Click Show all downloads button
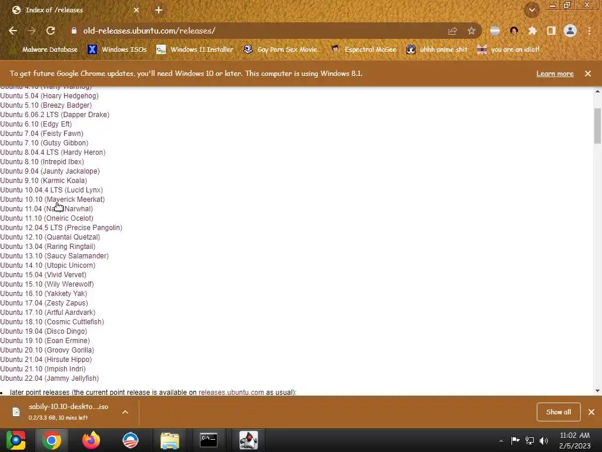Screen dimensions: 602x452 (558, 411)
